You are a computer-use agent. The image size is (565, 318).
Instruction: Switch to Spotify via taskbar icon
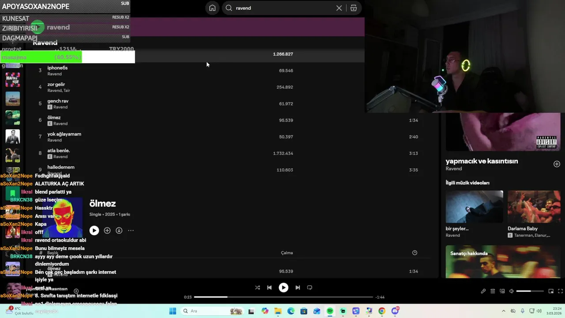[x=330, y=311]
